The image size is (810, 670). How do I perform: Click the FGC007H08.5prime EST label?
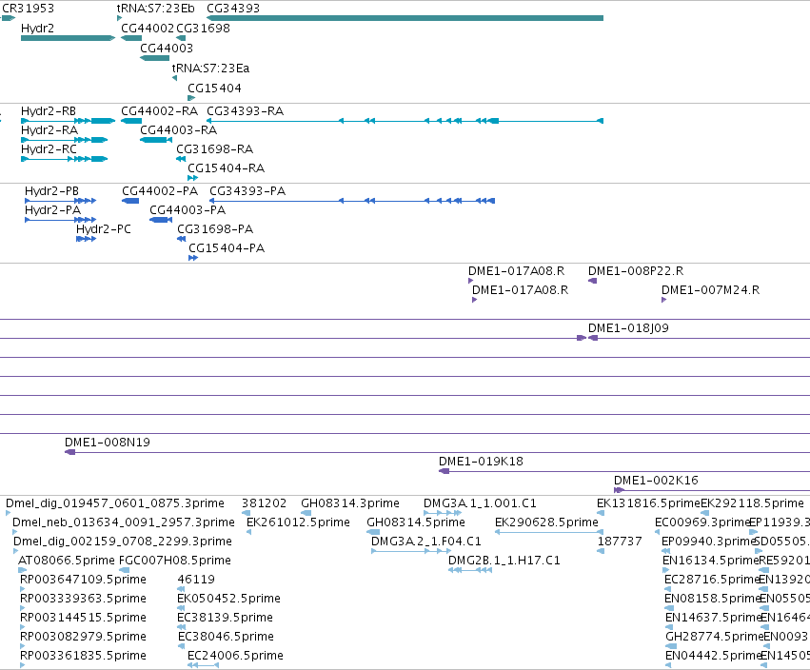pyautogui.click(x=174, y=561)
